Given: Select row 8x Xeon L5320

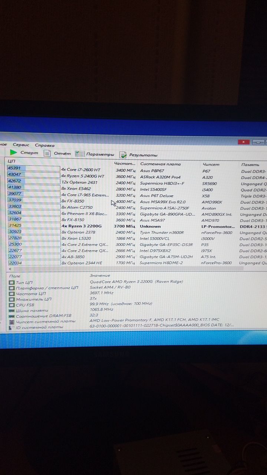Looking at the screenshot, I should pyautogui.click(x=76, y=238).
